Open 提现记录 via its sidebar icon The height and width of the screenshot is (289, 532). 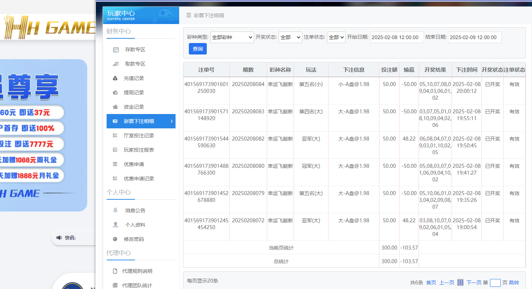pos(115,92)
